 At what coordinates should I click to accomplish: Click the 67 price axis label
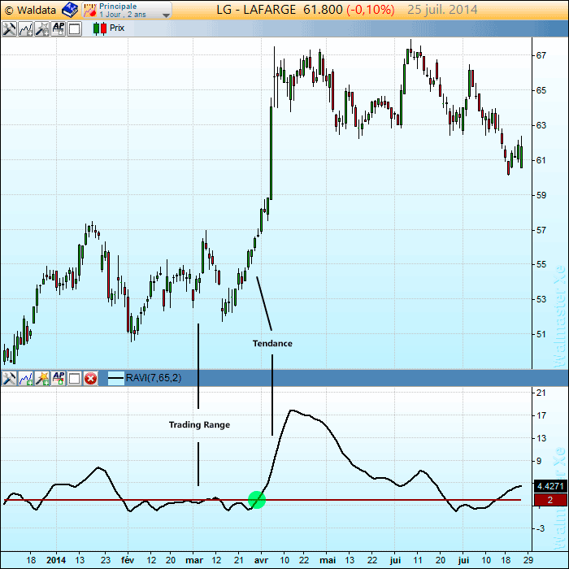[541, 55]
